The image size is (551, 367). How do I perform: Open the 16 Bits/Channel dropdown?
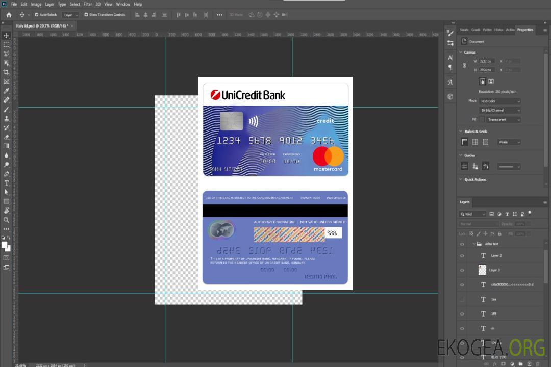(x=499, y=110)
